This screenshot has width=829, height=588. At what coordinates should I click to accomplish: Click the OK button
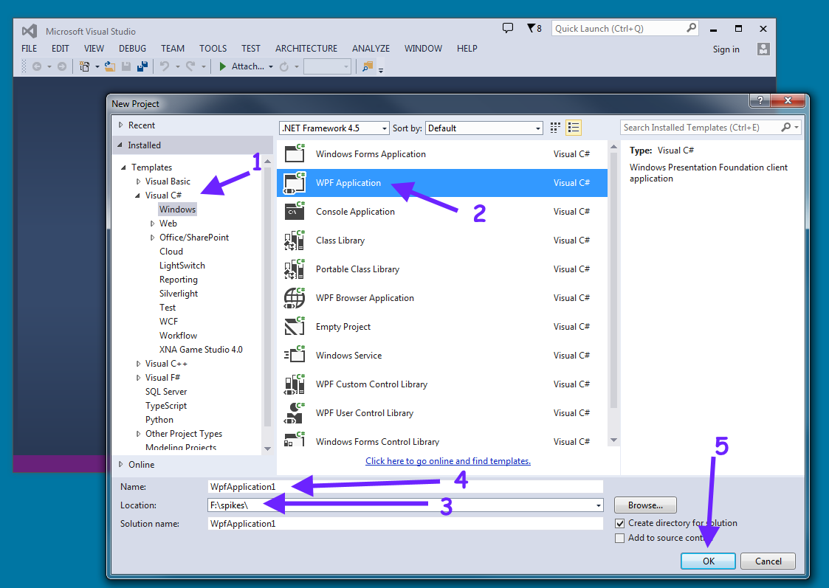coord(708,561)
